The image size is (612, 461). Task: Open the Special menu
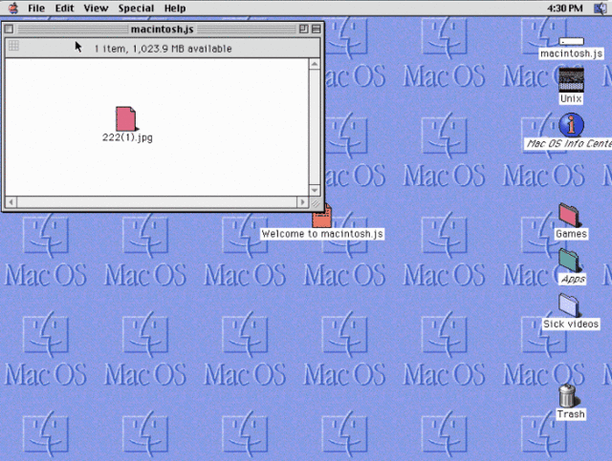click(136, 9)
